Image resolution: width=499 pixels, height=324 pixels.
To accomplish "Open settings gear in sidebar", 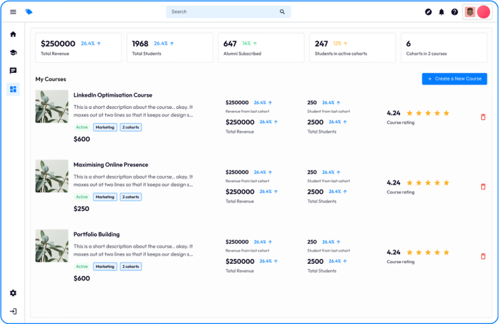I will pyautogui.click(x=13, y=293).
